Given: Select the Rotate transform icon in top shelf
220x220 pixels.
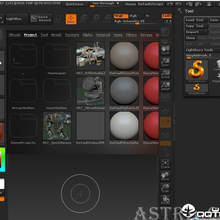Looking at the screenshot, I should pos(107,19).
